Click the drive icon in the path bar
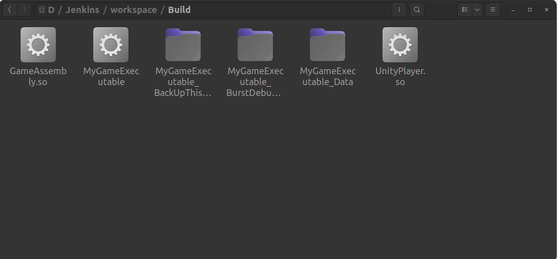This screenshot has width=558, height=259. pos(42,10)
